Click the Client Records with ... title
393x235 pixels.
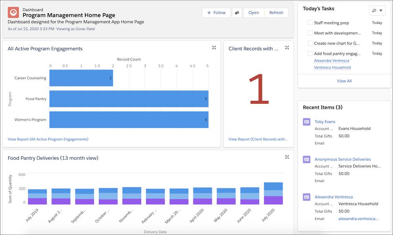pyautogui.click(x=253, y=49)
